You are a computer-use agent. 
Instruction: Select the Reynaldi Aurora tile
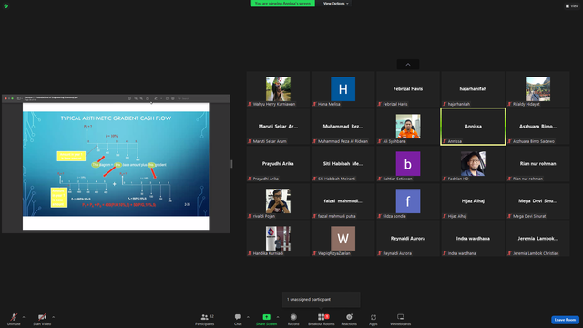(408, 239)
